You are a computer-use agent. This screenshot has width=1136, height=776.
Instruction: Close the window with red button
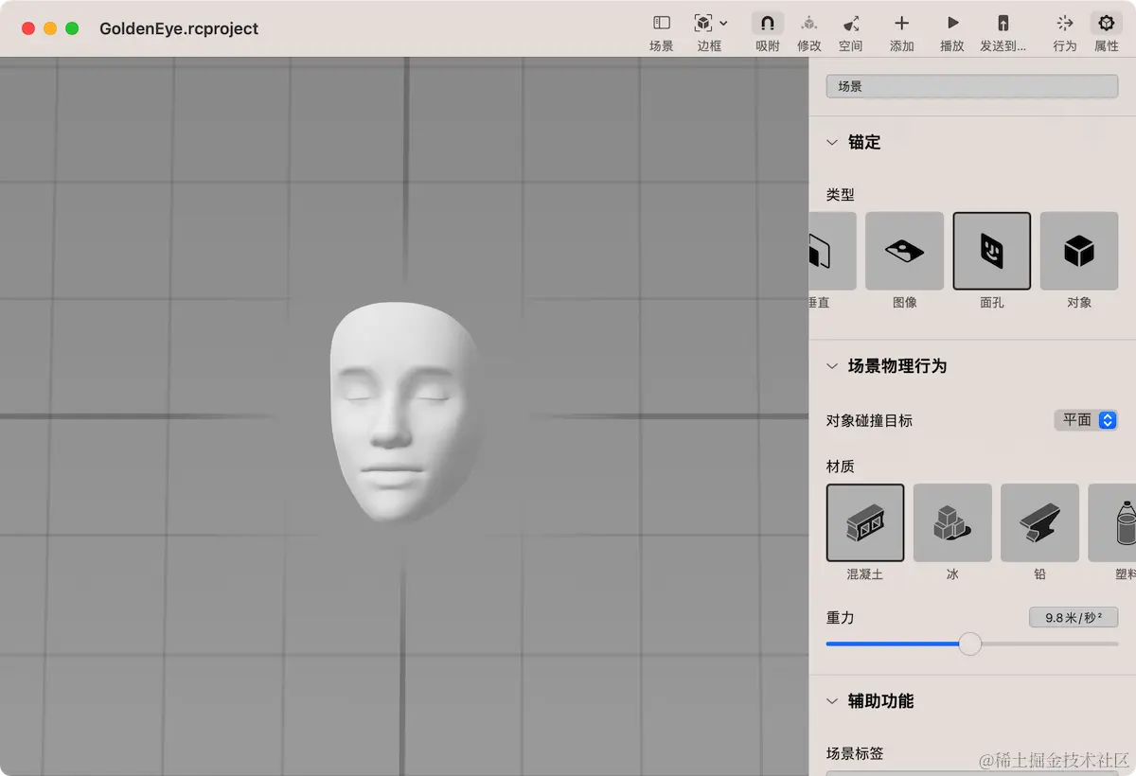point(28,28)
